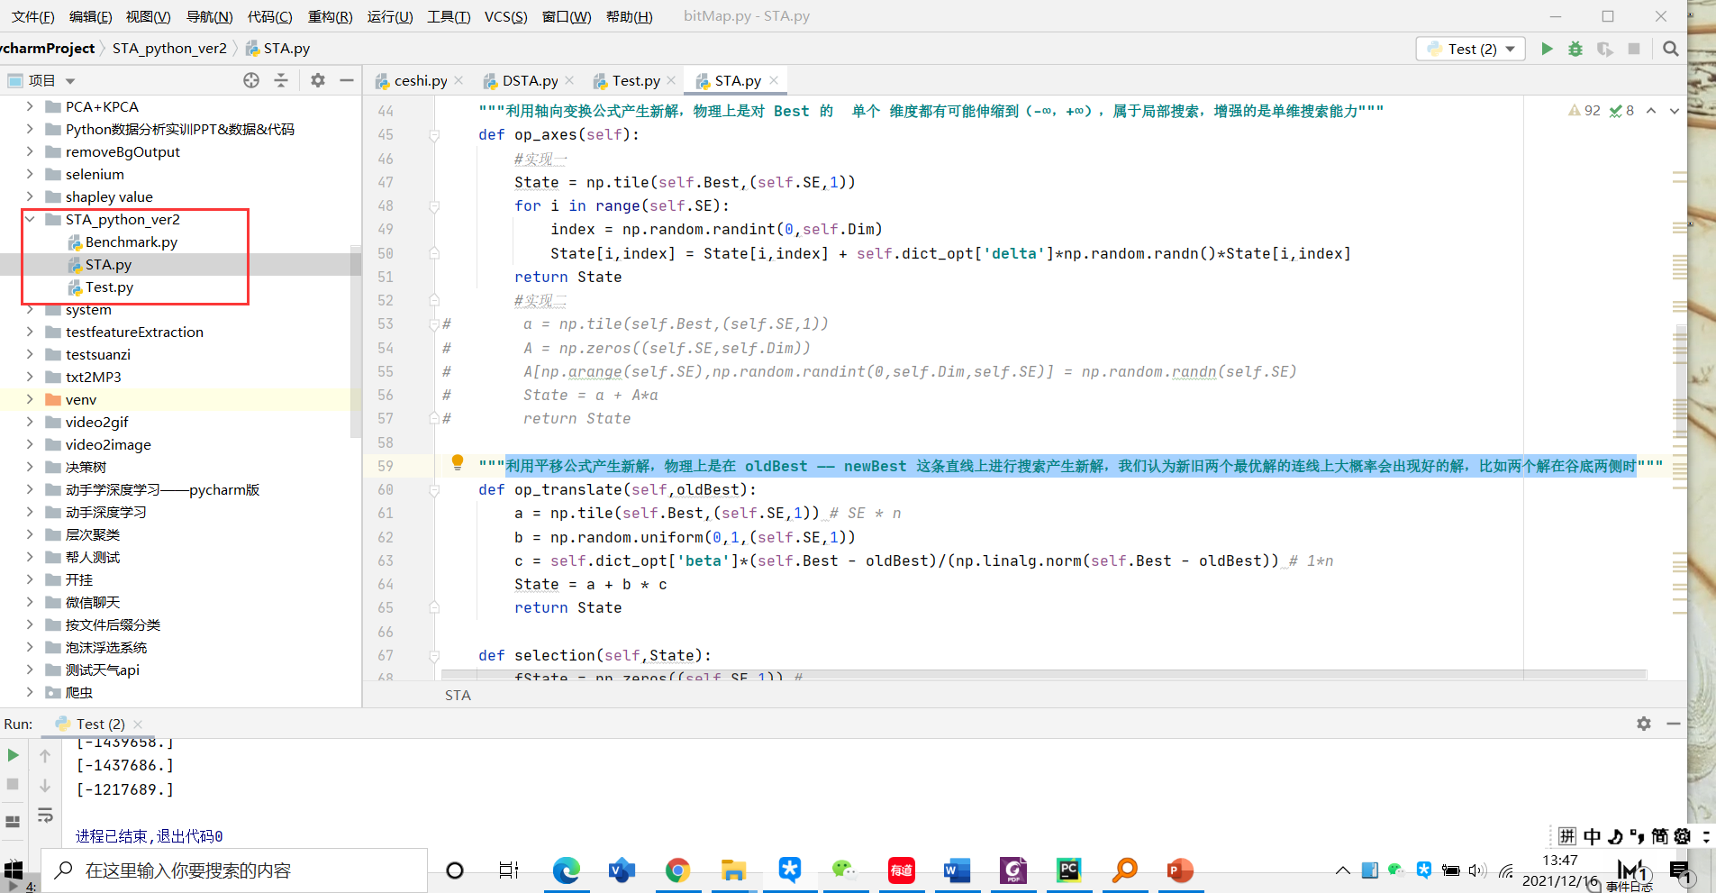
Task: Collapse STA_python_ver2 folder
Action: 30,219
